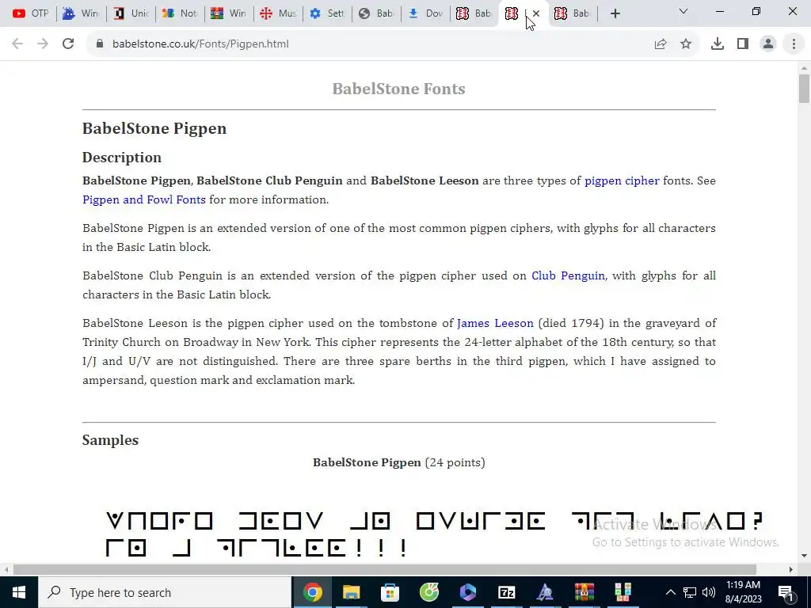Open the notification center icon
The image size is (811, 608).
coord(786,592)
